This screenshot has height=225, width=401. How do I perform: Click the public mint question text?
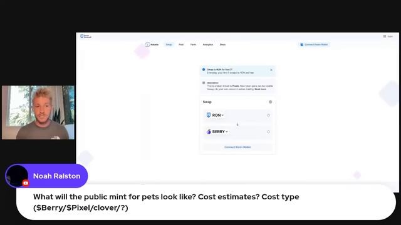[166, 202]
